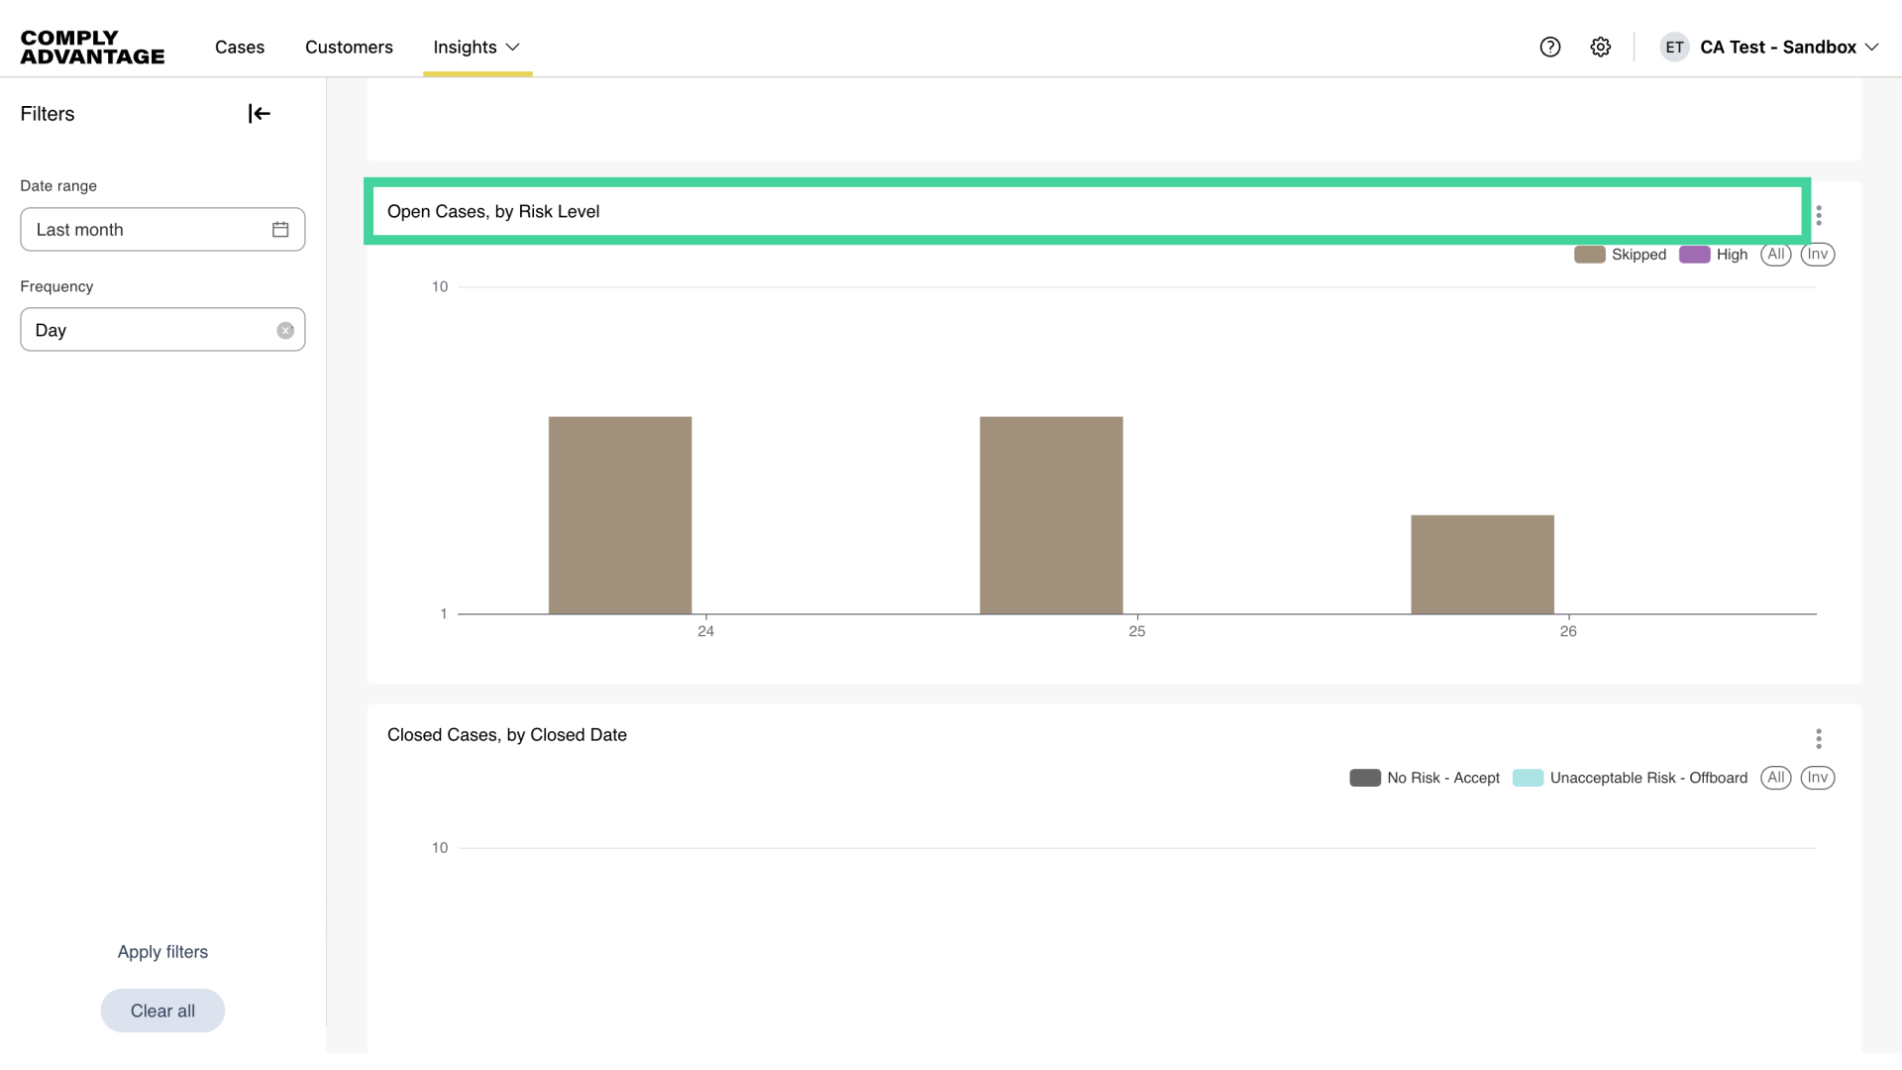The width and height of the screenshot is (1902, 1070).
Task: Collapse the Filters sidebar panel
Action: click(x=259, y=114)
